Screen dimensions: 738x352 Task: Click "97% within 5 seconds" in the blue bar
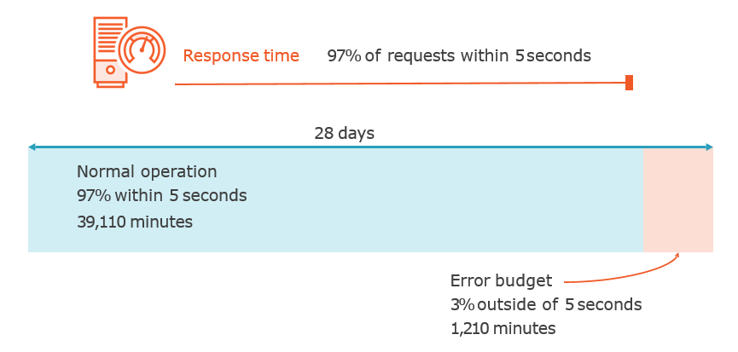(x=161, y=196)
